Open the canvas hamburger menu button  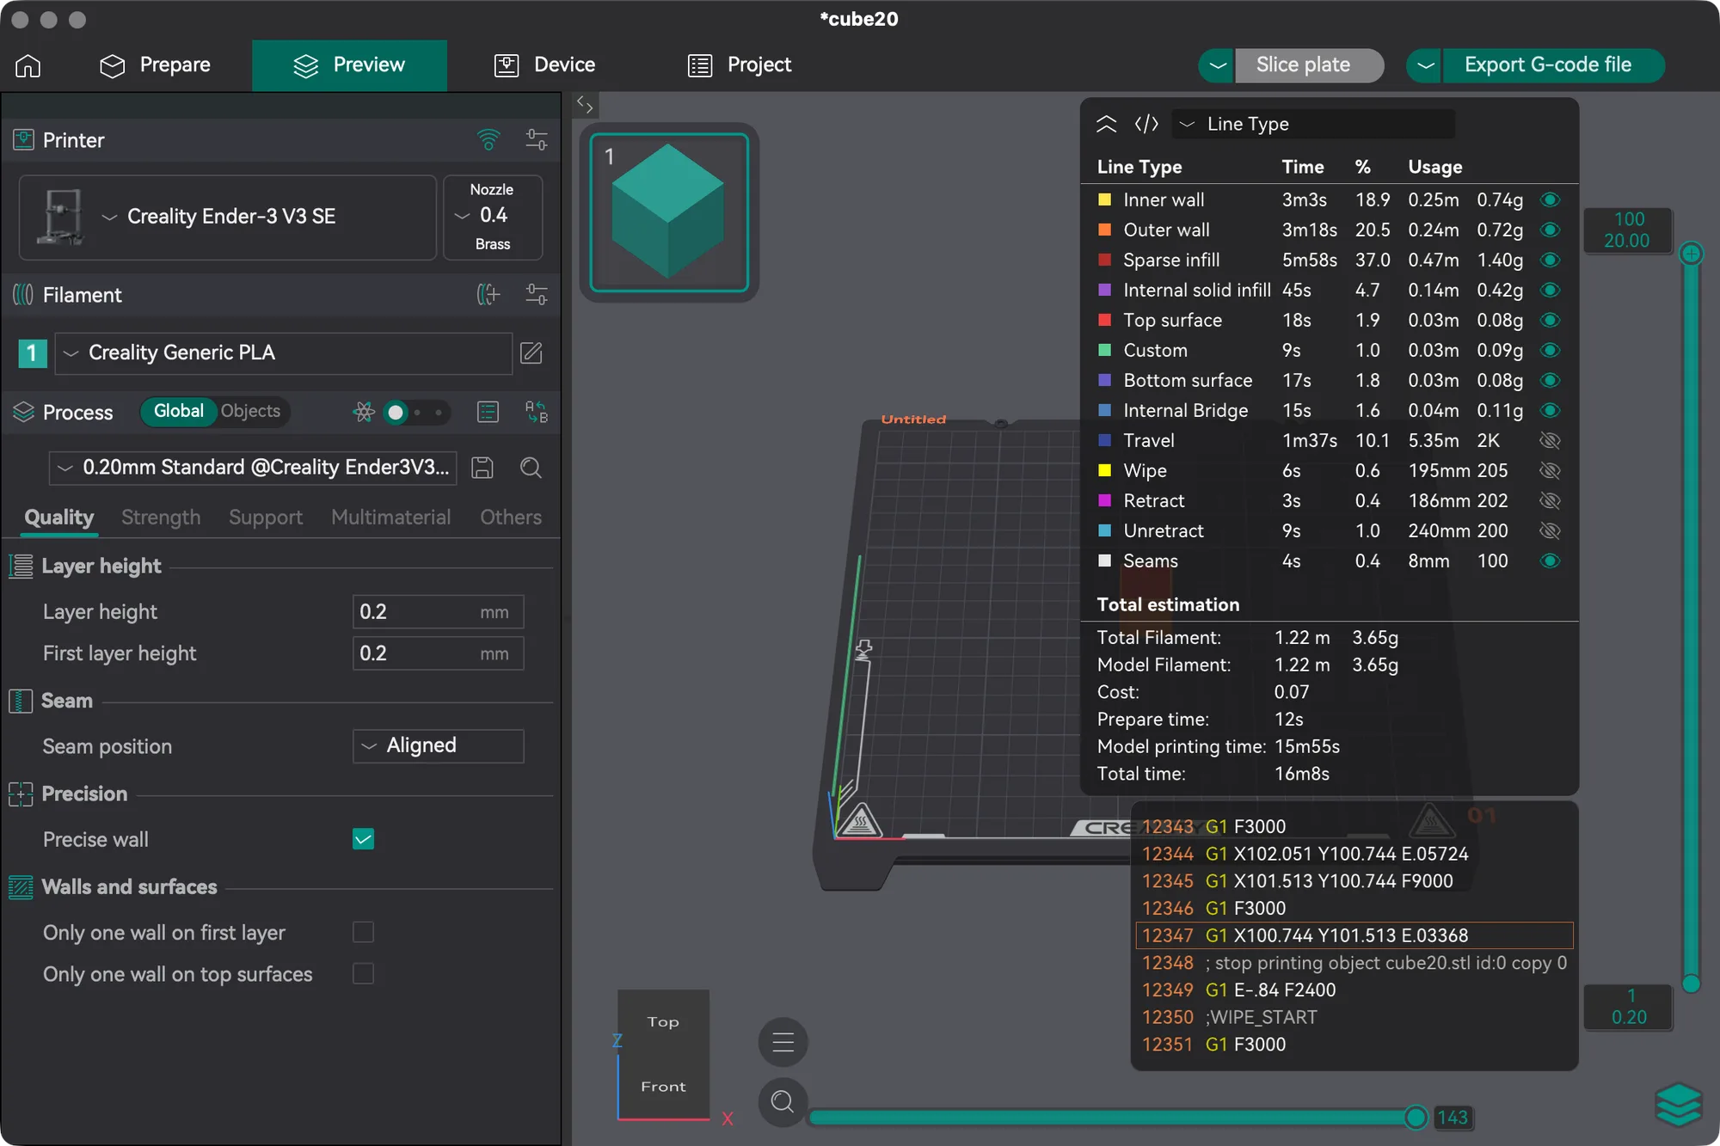click(783, 1043)
